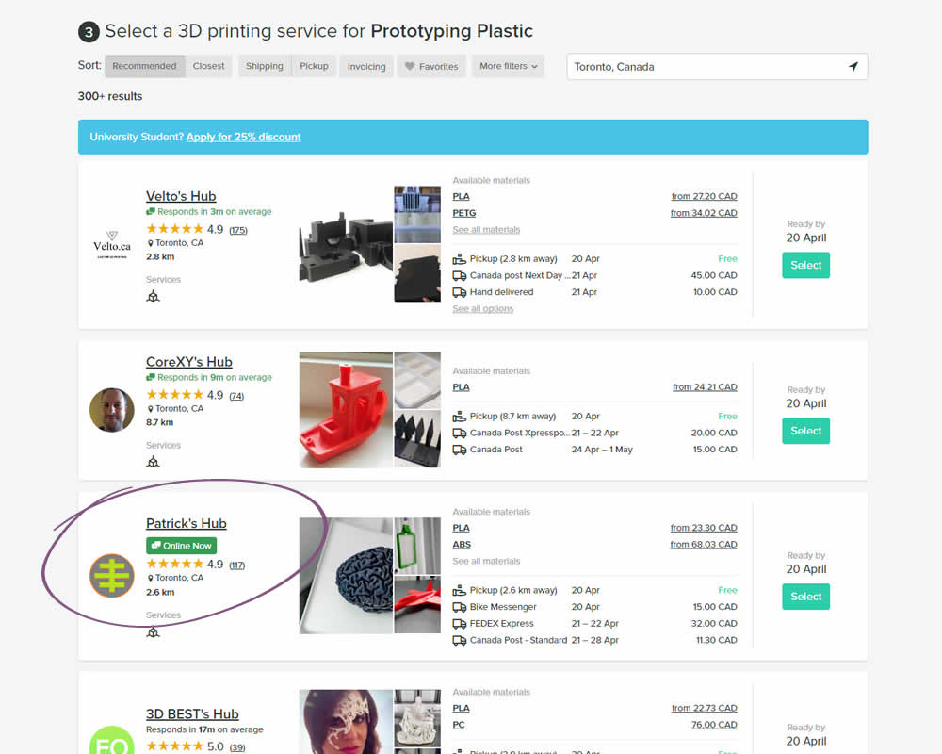The width and height of the screenshot is (942, 754).
Task: Click the Velto.ca hub logo
Action: pos(112,244)
